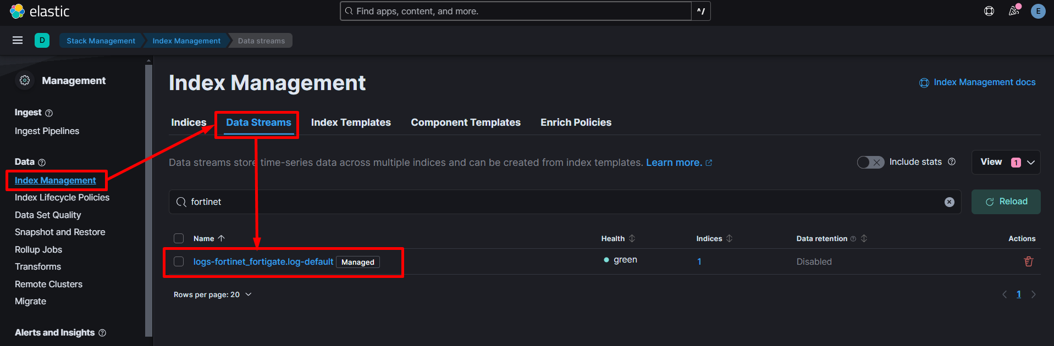Open the Rows per page dropdown
The height and width of the screenshot is (346, 1054).
tap(212, 294)
